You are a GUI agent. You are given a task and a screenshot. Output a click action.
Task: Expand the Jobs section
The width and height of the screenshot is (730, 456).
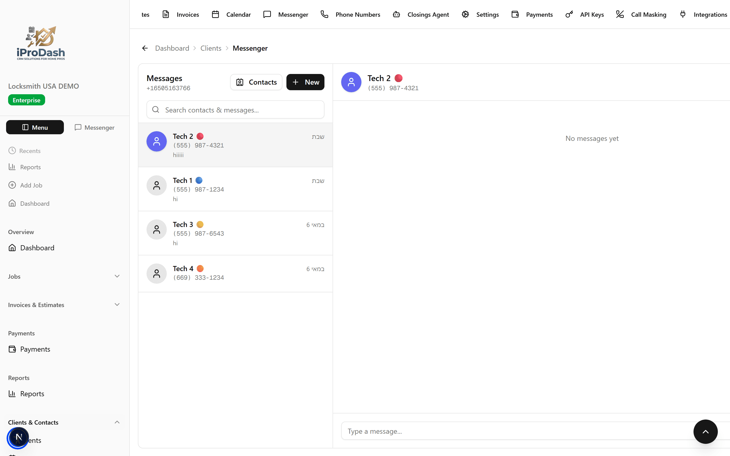[x=64, y=276]
